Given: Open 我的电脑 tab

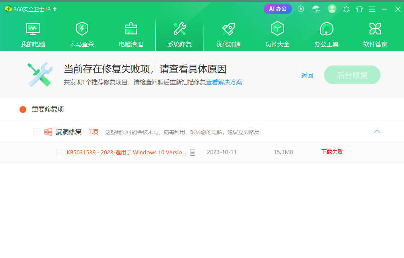Looking at the screenshot, I should pyautogui.click(x=33, y=35).
